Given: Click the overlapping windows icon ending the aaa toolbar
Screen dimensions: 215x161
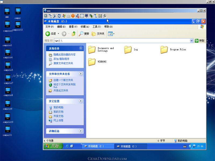Looking at the screenshot, I should 105,16.
